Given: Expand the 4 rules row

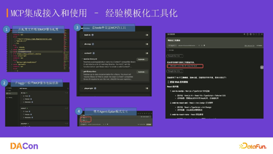Looking at the screenshot, I should point(170,50).
